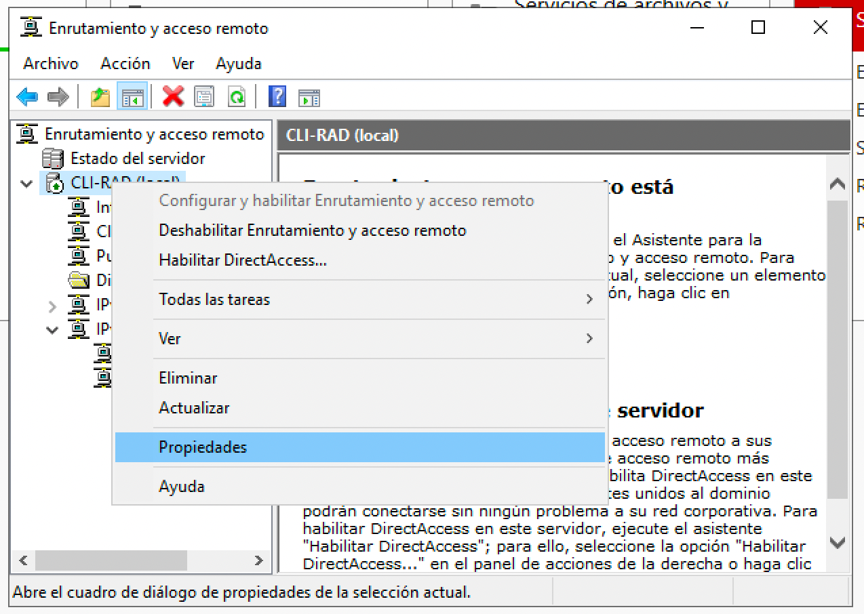
Task: Click the red delete X icon
Action: pos(172,96)
